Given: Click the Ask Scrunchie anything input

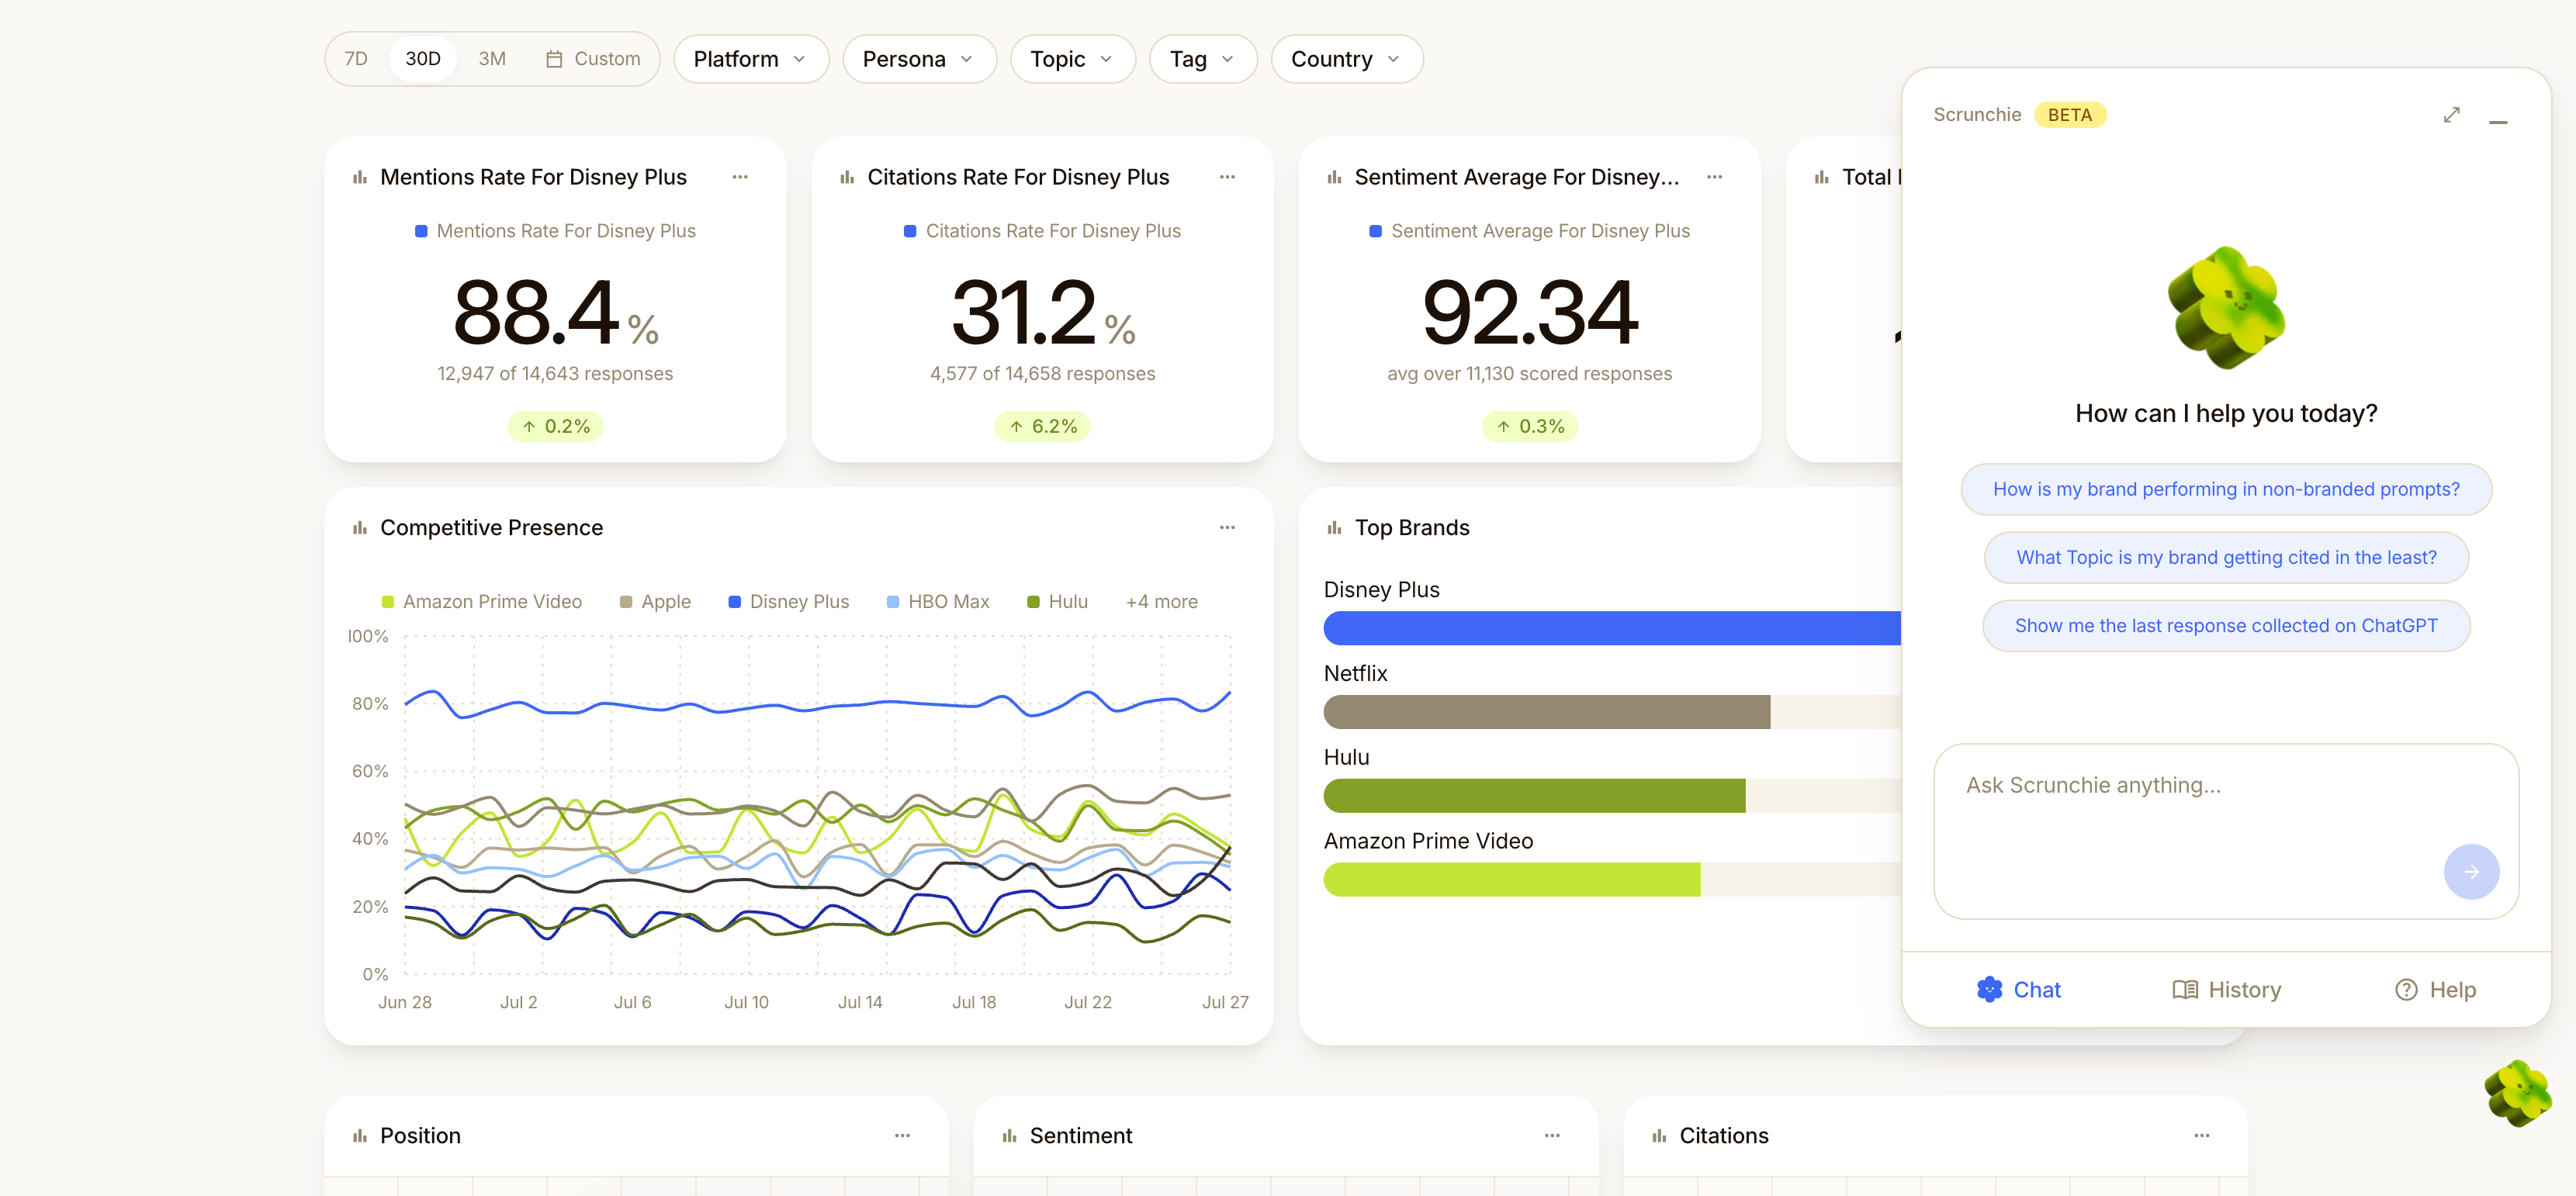Looking at the screenshot, I should [2226, 830].
